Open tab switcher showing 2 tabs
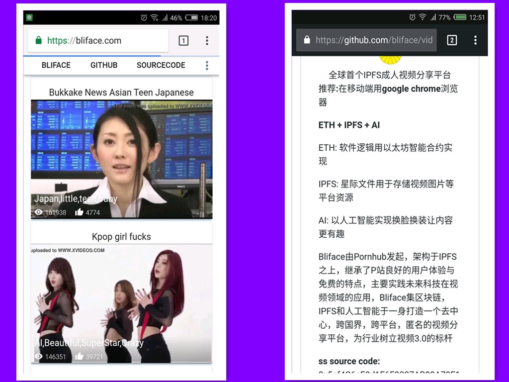Image resolution: width=509 pixels, height=382 pixels. (452, 40)
